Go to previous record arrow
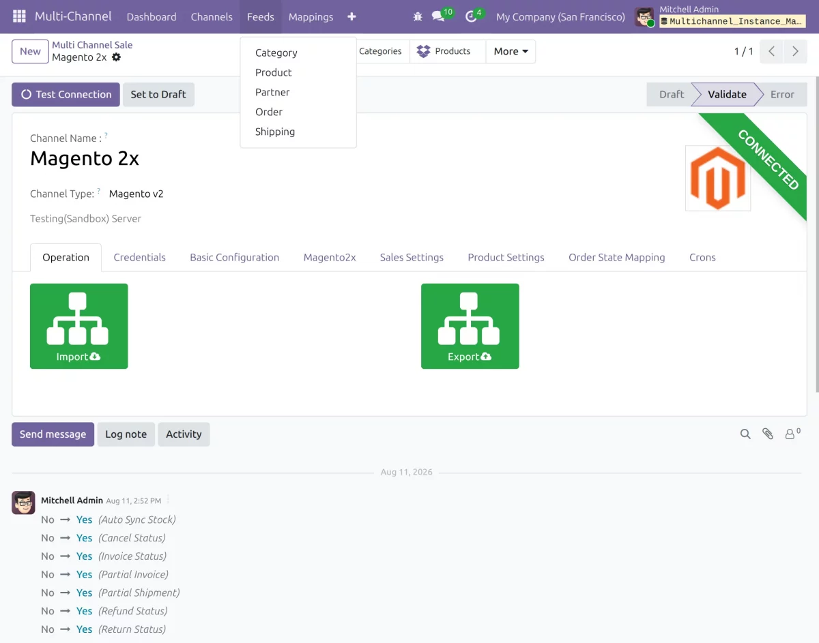Image resolution: width=819 pixels, height=643 pixels. coord(771,51)
